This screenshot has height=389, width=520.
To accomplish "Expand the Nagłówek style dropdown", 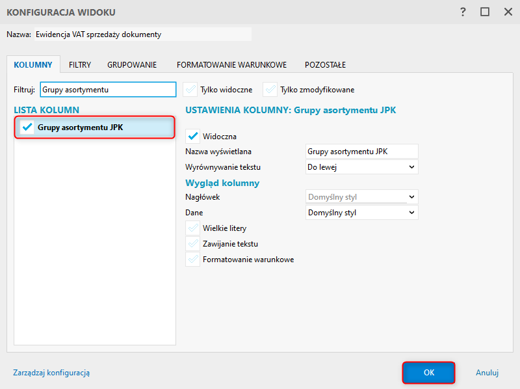I will coord(362,197).
